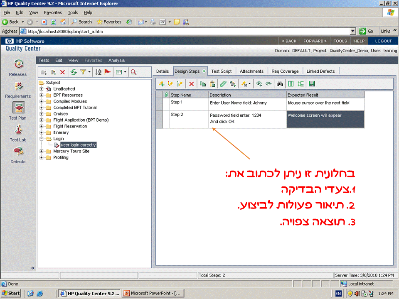Viewport: 399px width, 299px height.
Task: Click the Call to Test icon
Action: [233, 84]
